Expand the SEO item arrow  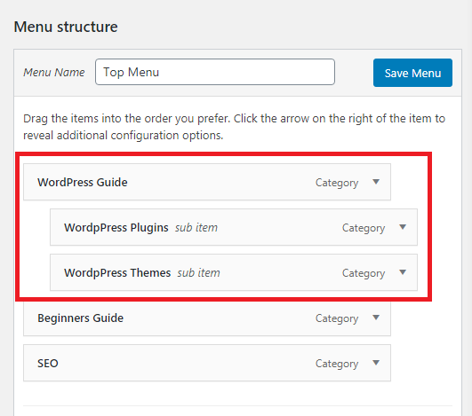[x=376, y=363]
